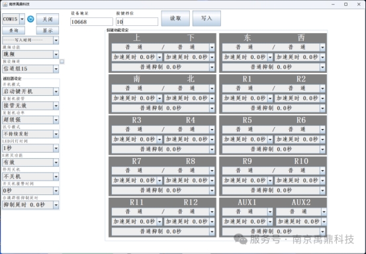This screenshot has width=366, height=254.
Task: Open the 加速延时 dropdown under 北
Action: (x=189, y=98)
